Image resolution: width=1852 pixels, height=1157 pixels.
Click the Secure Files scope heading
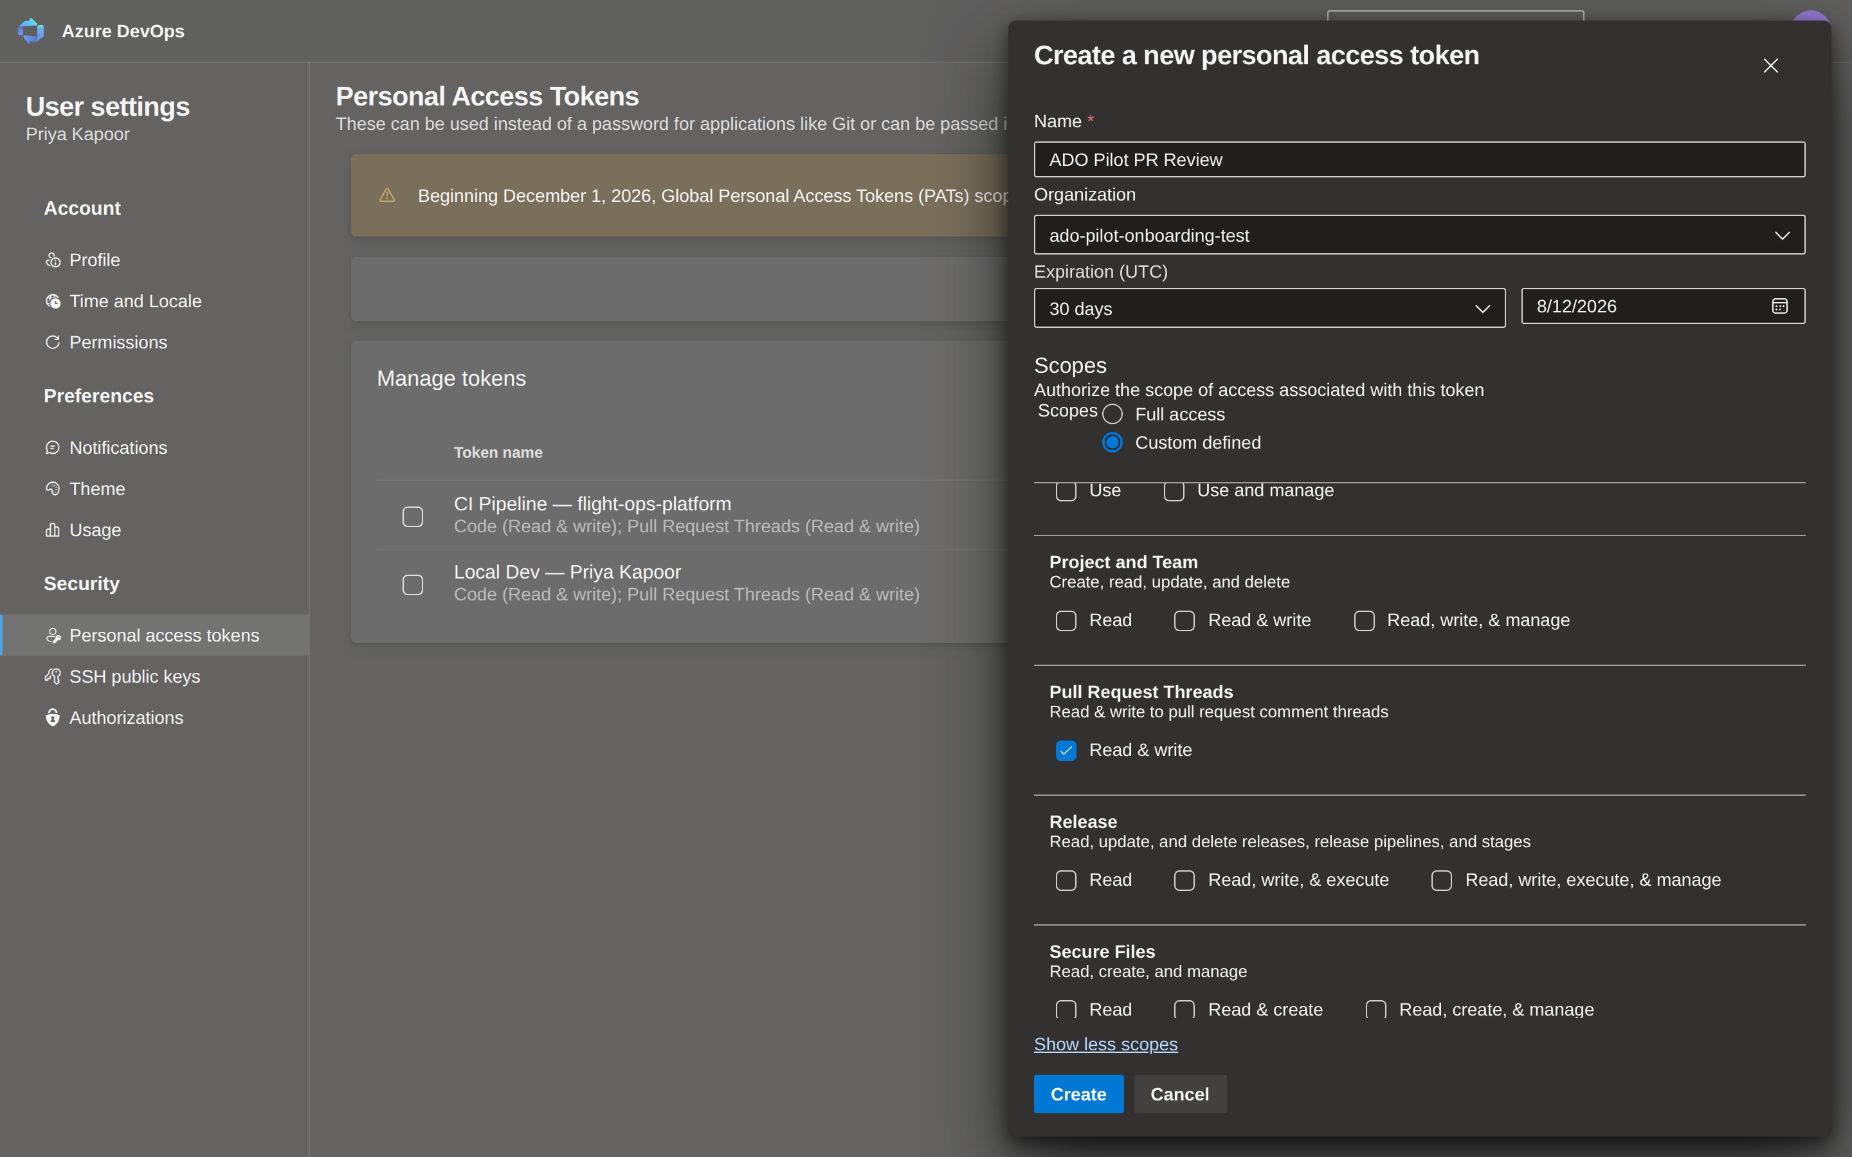1102,951
